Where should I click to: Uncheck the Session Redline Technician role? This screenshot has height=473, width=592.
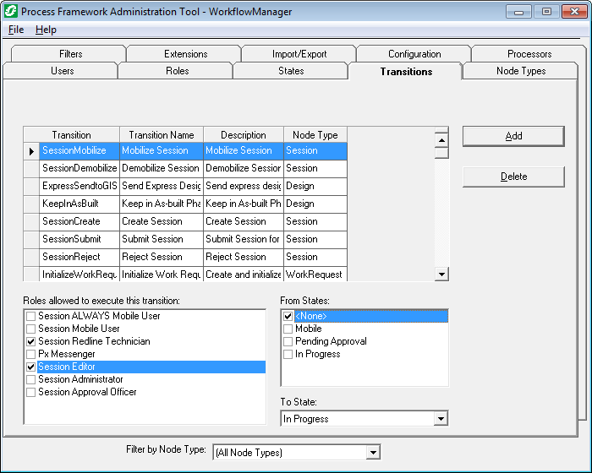coord(31,341)
